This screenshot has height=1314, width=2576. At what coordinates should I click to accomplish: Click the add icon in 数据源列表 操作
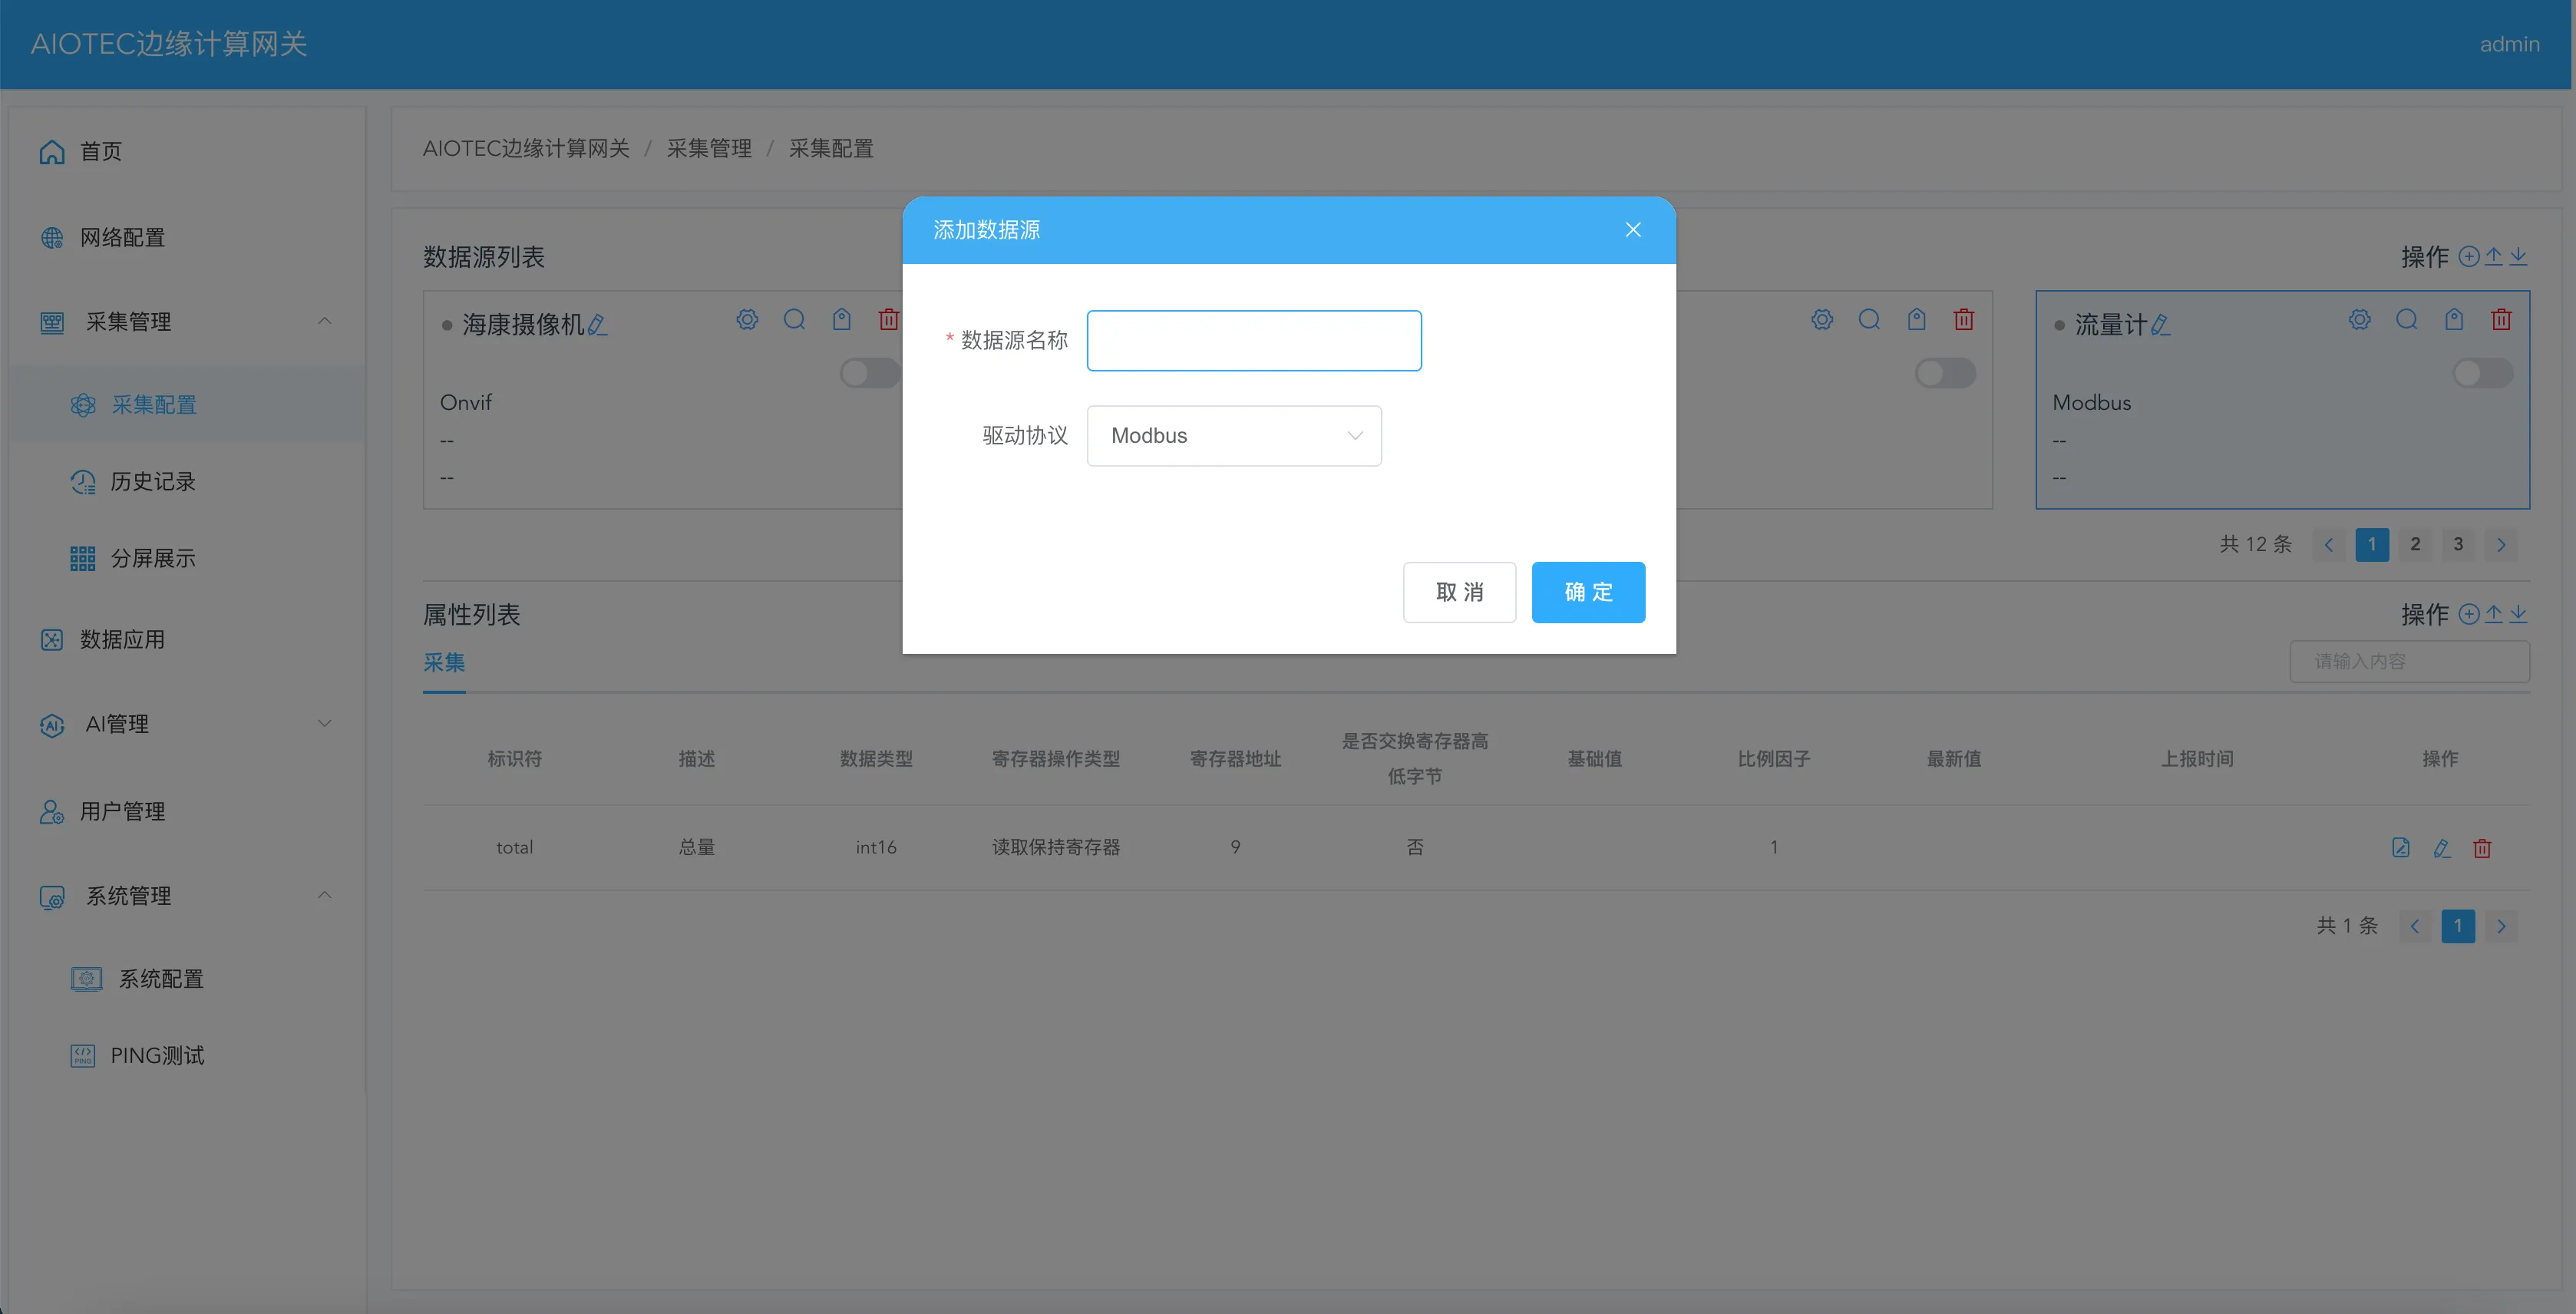pyautogui.click(x=2468, y=257)
